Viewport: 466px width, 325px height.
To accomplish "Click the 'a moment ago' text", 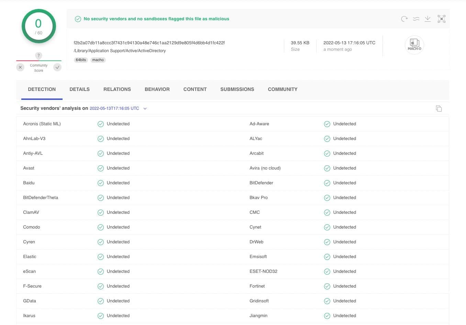I will click(337, 49).
